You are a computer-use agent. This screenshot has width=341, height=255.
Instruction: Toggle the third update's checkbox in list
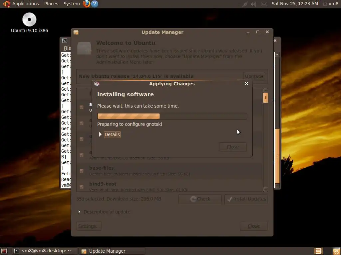(x=82, y=139)
